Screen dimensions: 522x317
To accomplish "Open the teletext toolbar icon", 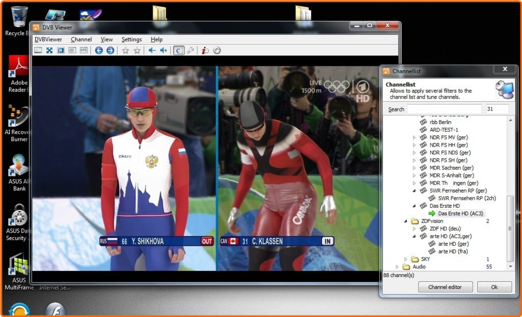I will point(61,50).
